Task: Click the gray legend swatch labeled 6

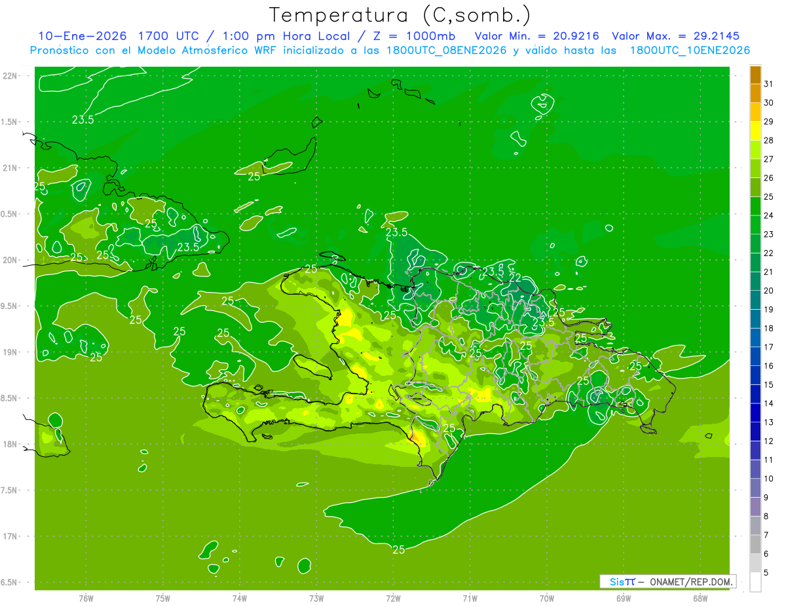Action: pyautogui.click(x=755, y=545)
